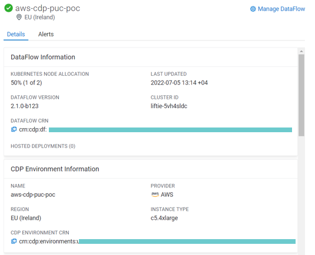Click the location pin icon beside EU (Ireland)
315x255 pixels.
pos(19,17)
